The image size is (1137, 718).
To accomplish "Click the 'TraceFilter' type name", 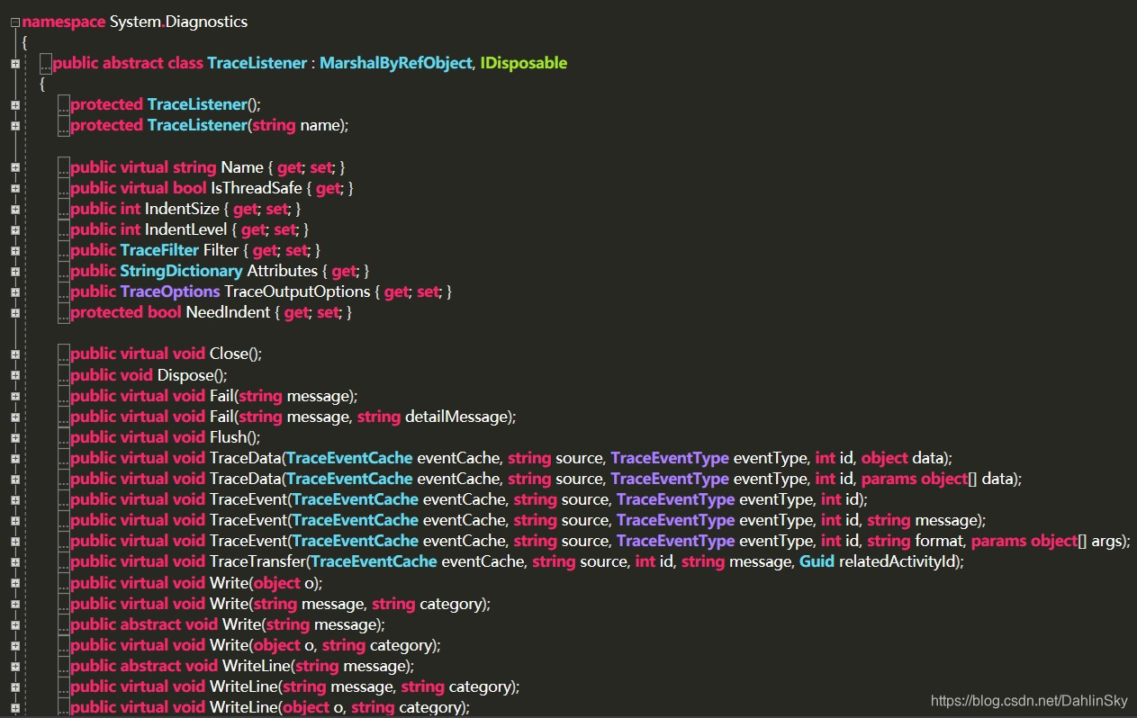I will (159, 250).
